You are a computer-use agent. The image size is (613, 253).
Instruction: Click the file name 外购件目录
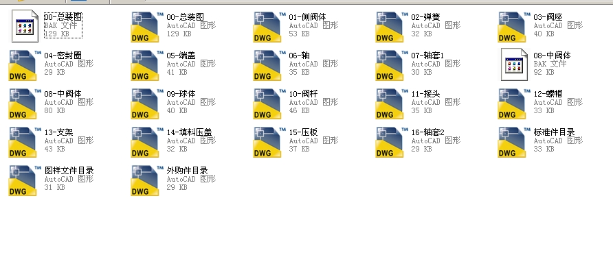pyautogui.click(x=187, y=171)
